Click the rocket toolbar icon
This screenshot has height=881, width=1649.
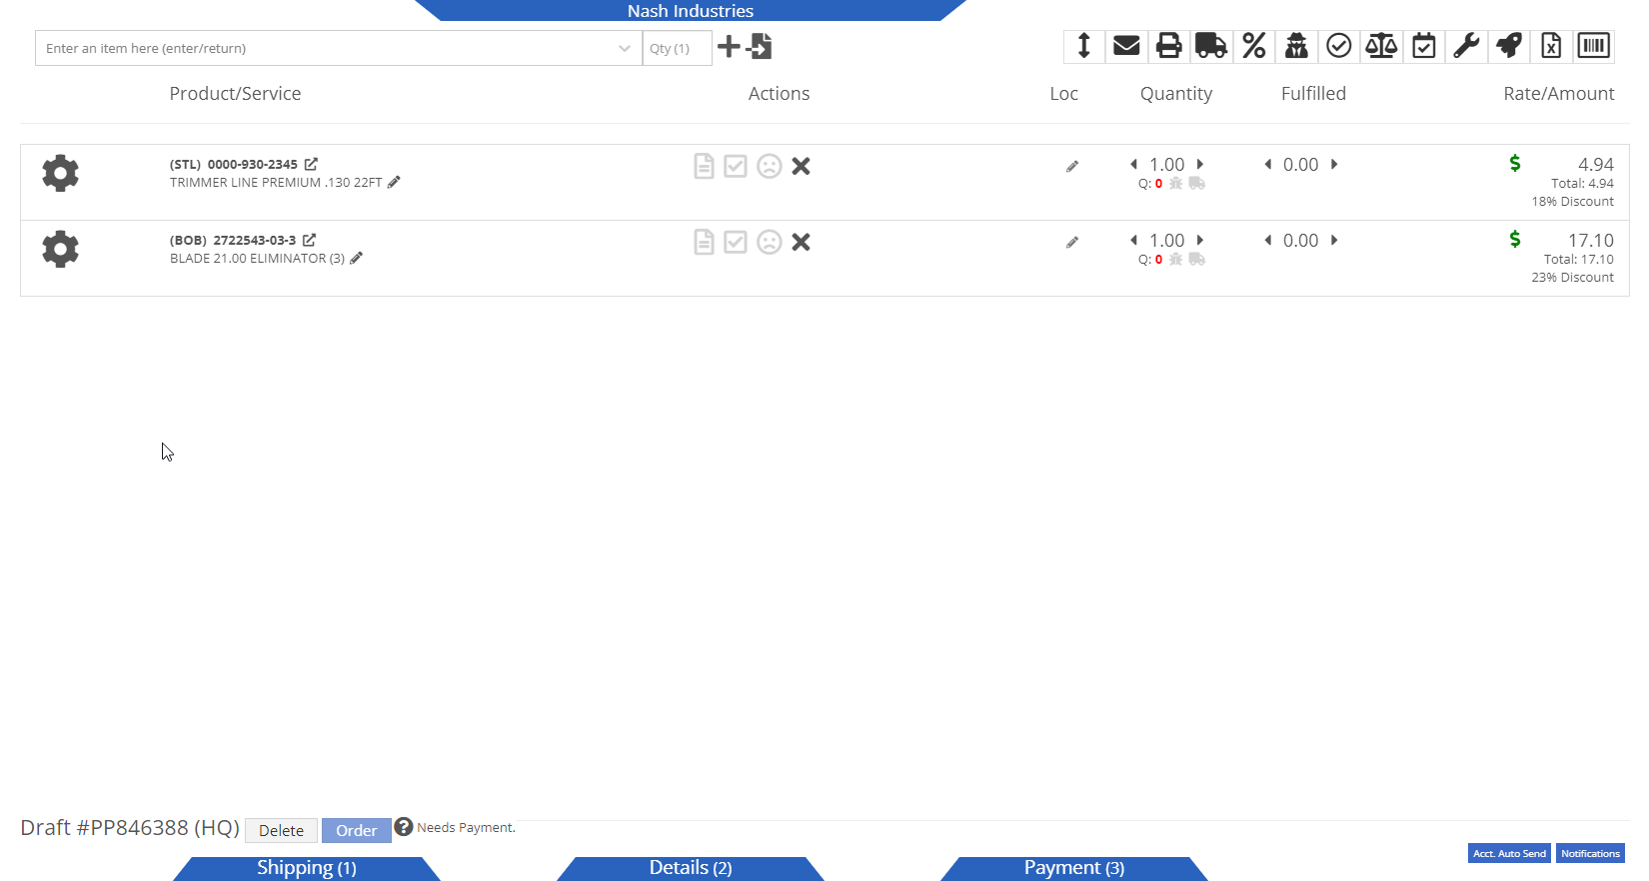1509,46
